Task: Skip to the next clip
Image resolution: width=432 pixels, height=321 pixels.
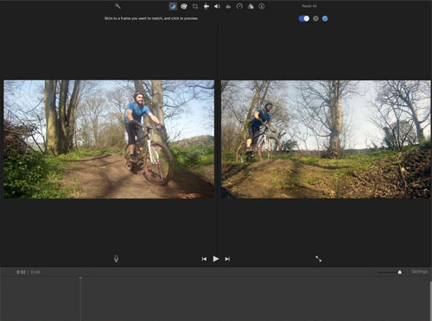Action: pos(227,259)
